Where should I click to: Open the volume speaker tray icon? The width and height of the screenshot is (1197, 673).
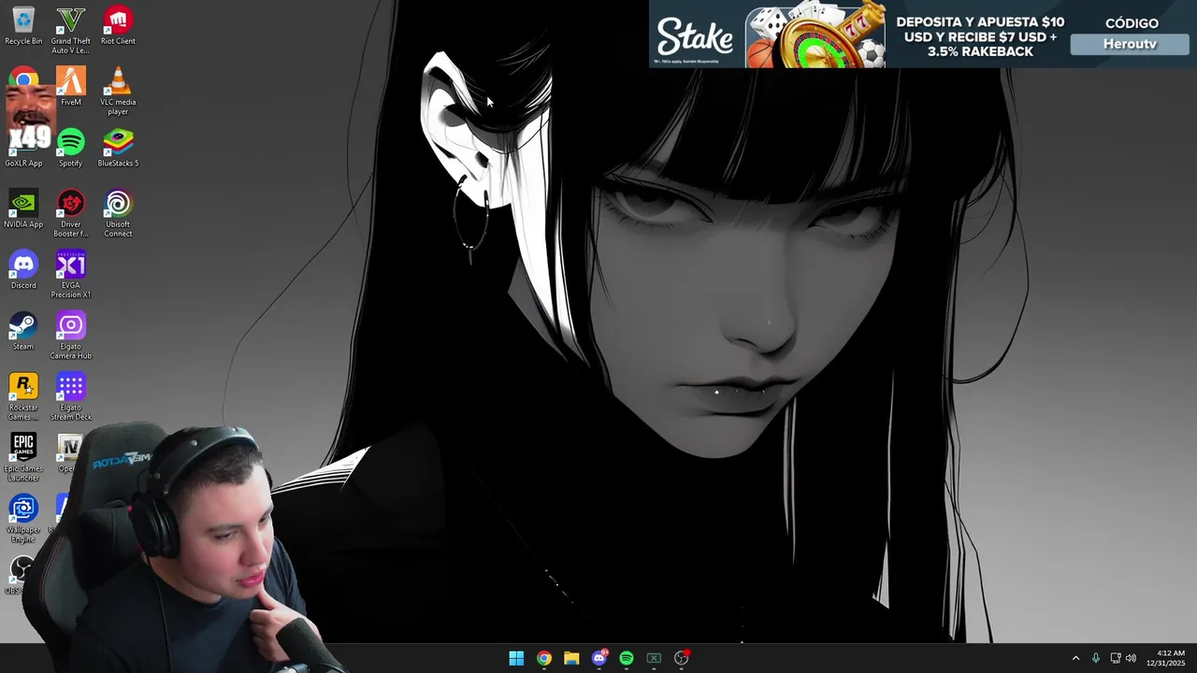1131,658
